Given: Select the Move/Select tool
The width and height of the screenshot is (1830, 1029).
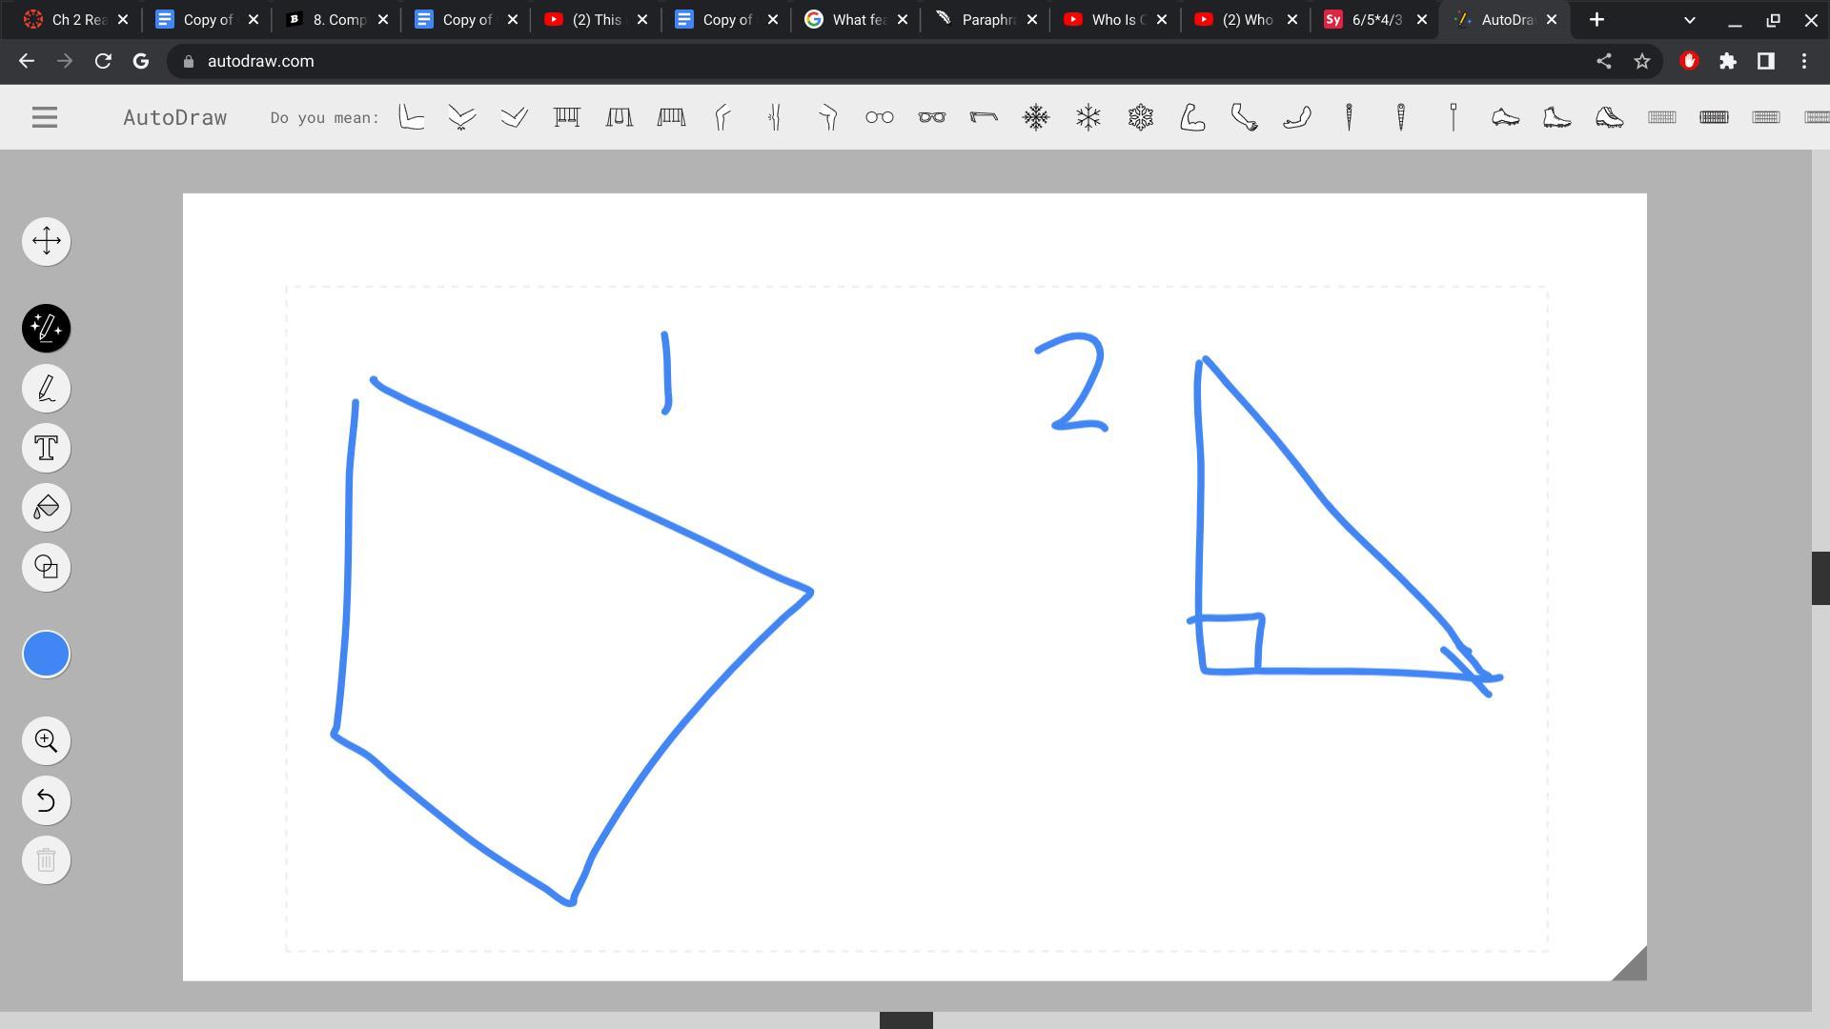Looking at the screenshot, I should tap(46, 241).
